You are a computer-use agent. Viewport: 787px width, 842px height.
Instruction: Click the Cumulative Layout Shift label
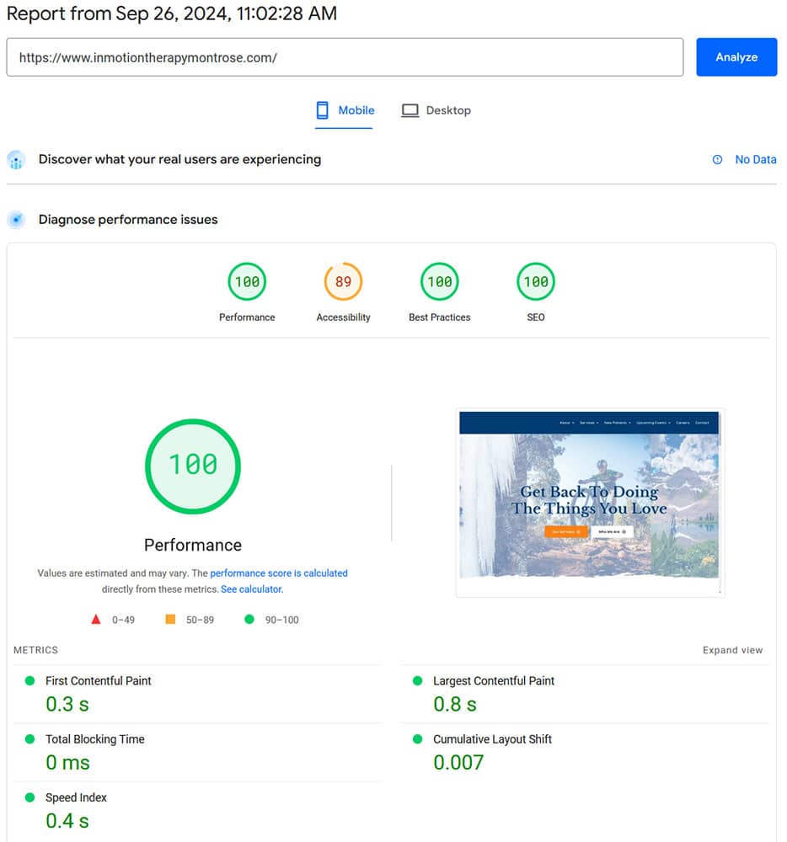[x=493, y=739]
